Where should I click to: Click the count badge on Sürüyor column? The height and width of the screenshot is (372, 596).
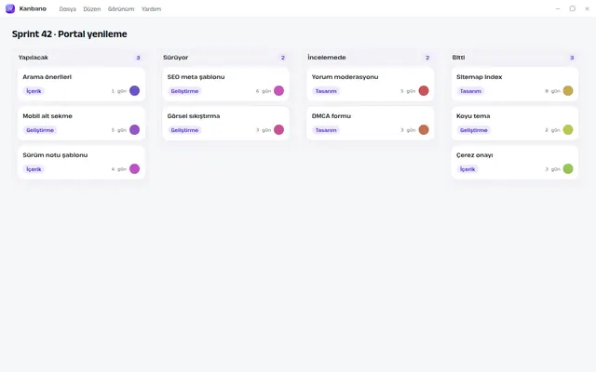coord(283,58)
